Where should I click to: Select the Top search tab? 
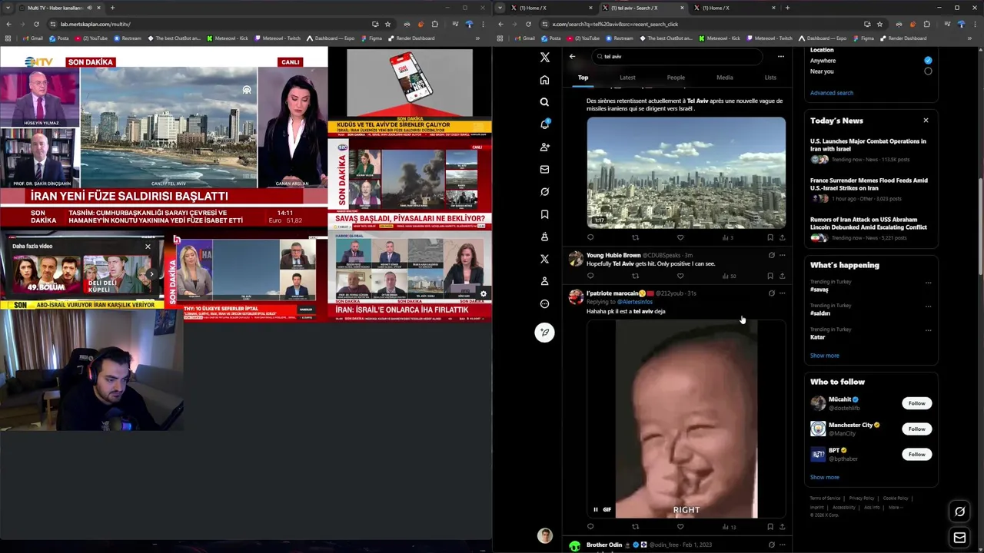click(583, 78)
